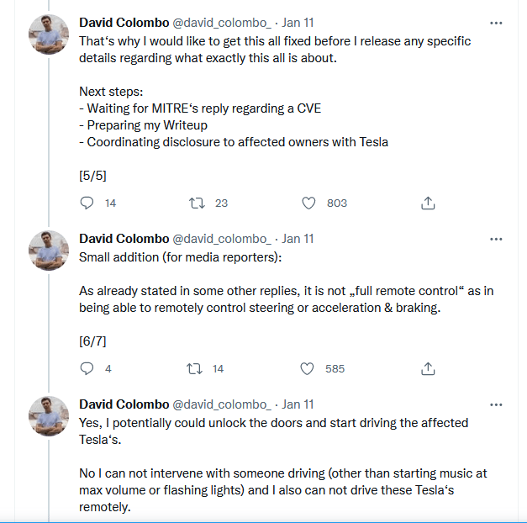This screenshot has width=527, height=523.
Task: Open the Jan 11 timestamp of first tweet
Action: [298, 23]
